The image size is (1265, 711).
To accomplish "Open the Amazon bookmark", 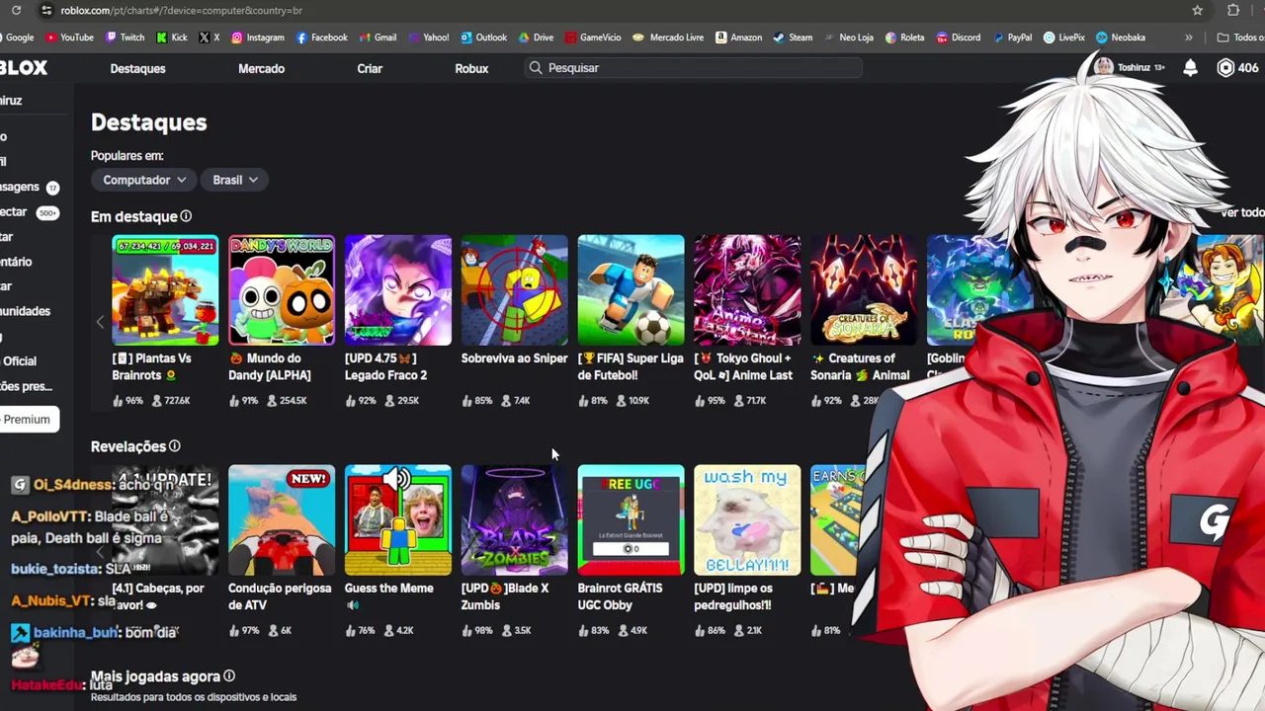I will point(738,38).
